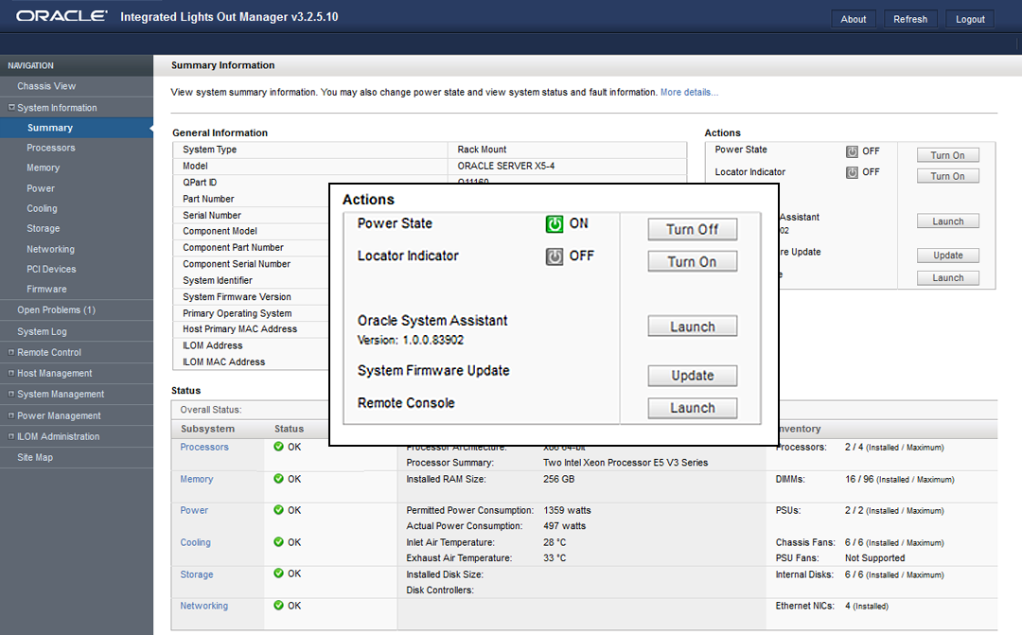Click the background Update button

coord(947,255)
